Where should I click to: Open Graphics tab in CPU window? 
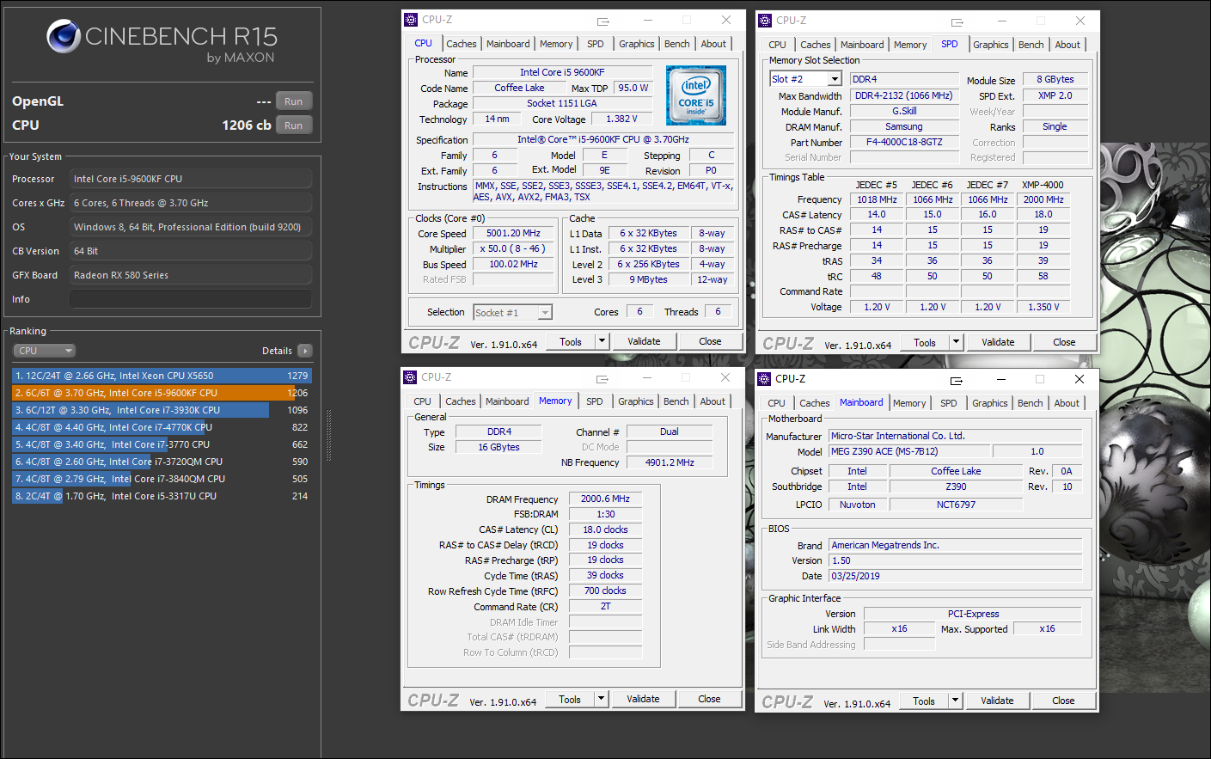[x=637, y=44]
